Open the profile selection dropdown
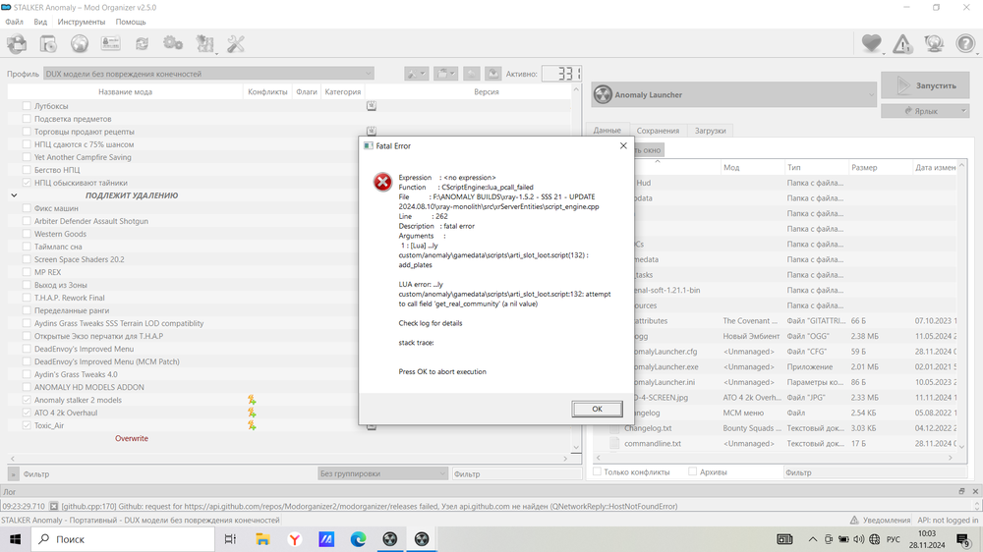 tap(208, 74)
